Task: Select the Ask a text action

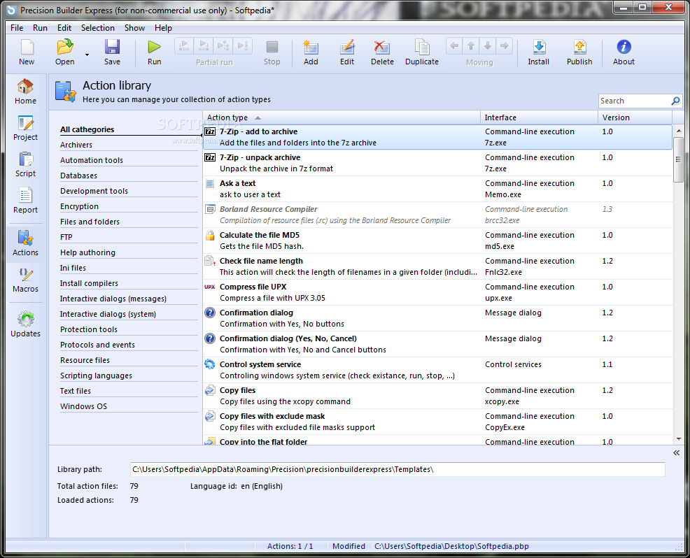Action: 438,189
